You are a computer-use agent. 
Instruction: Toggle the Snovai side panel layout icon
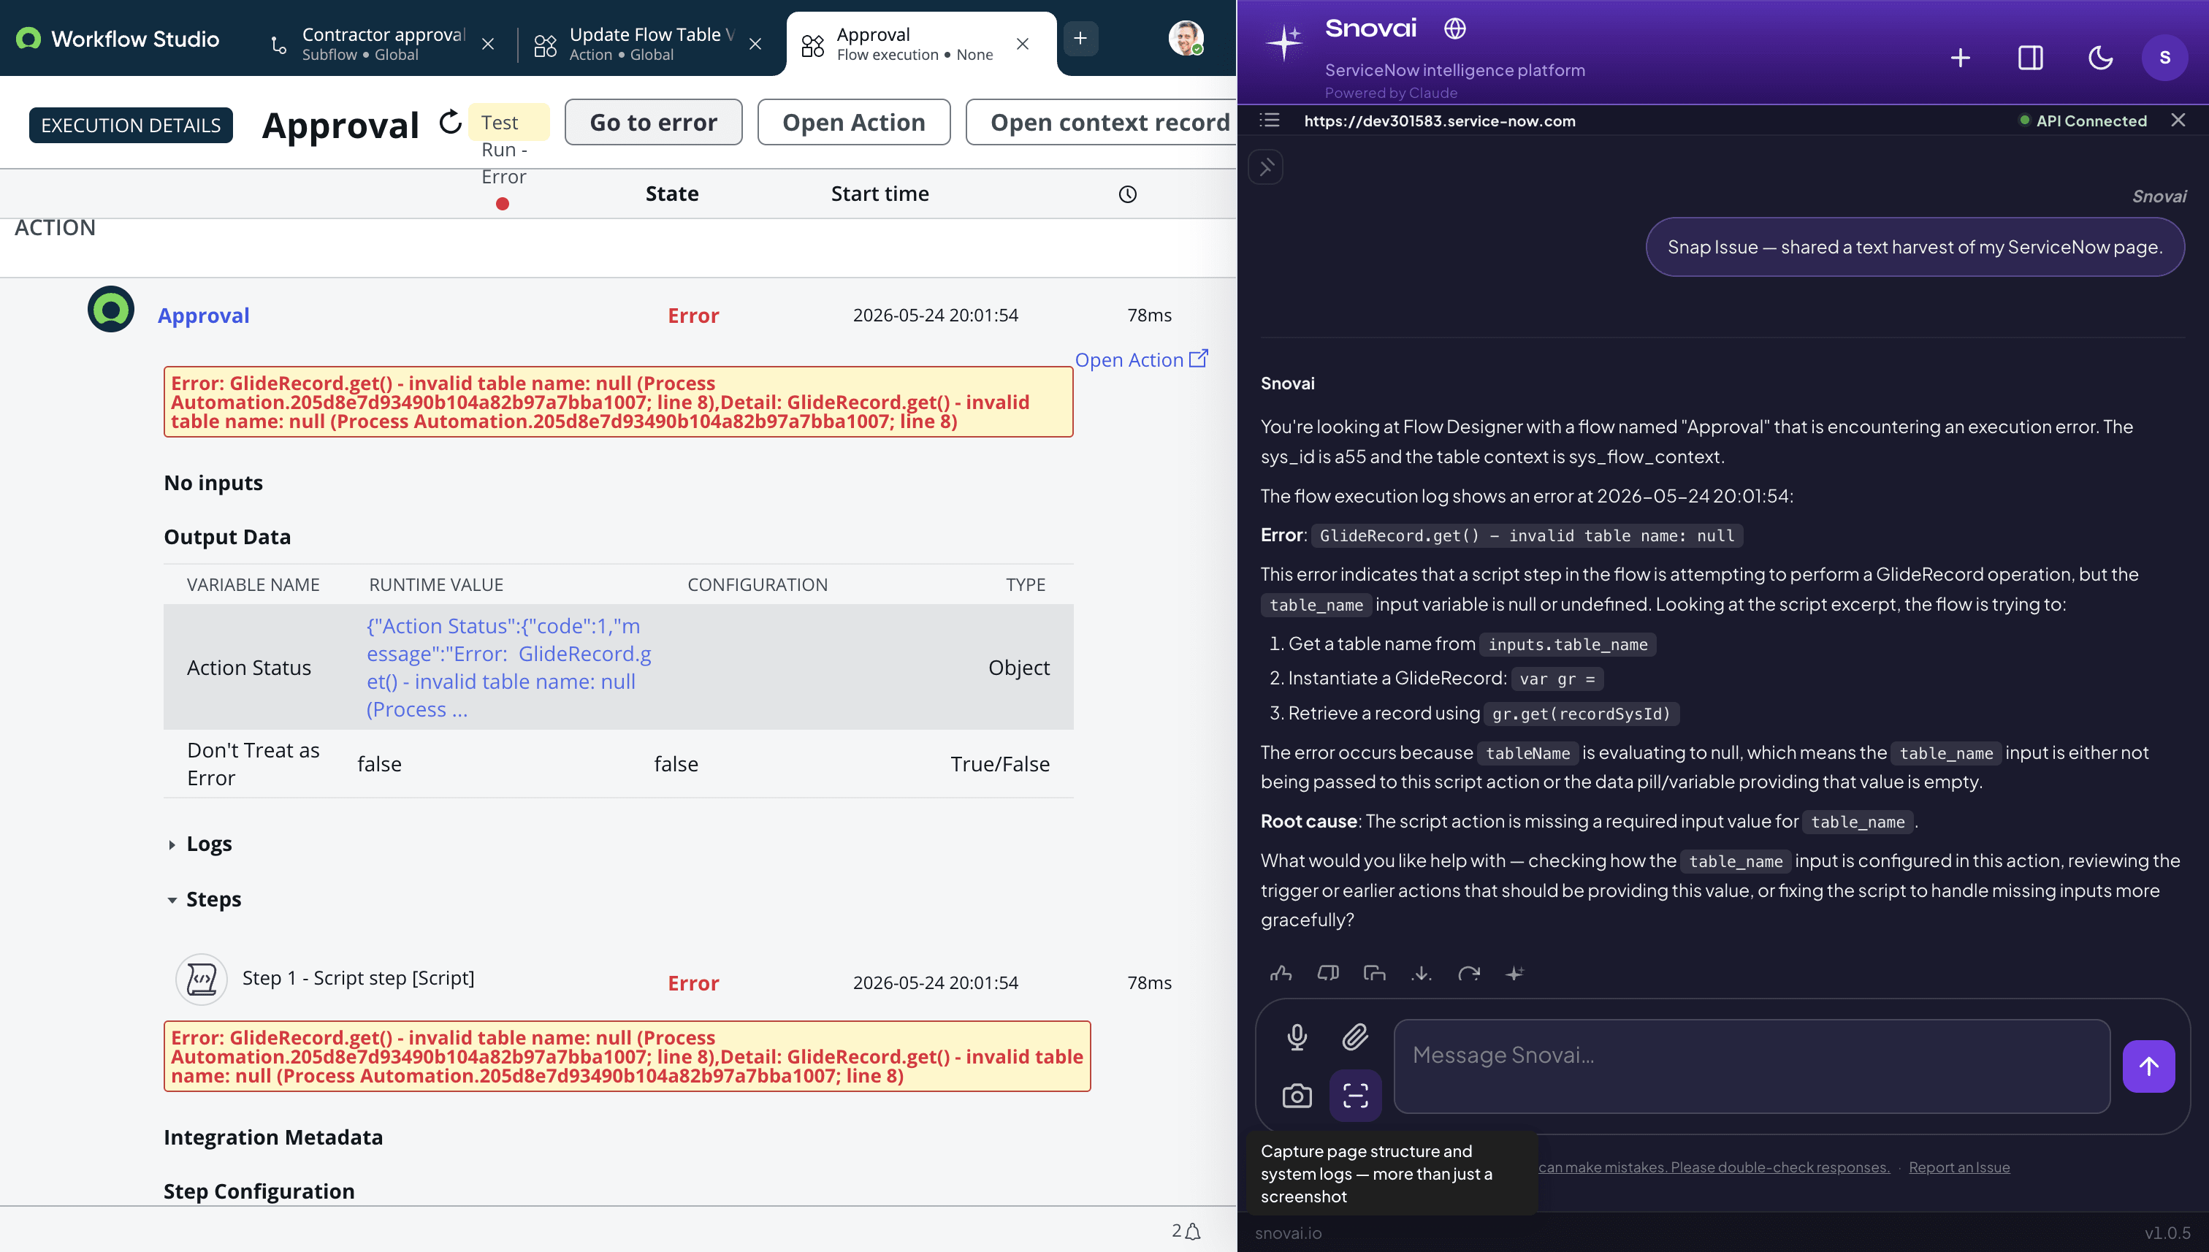[2031, 58]
